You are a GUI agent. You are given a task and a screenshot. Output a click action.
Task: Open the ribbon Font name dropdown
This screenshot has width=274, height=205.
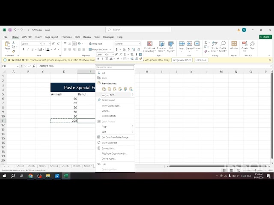(41, 44)
